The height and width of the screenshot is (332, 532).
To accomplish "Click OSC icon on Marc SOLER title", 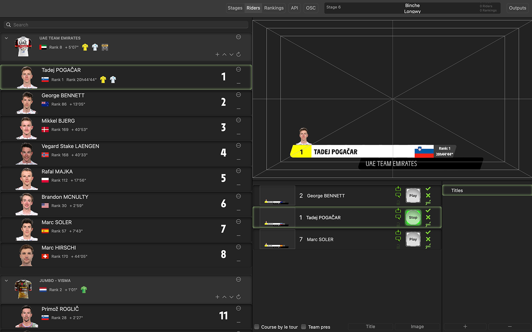I will (x=428, y=246).
